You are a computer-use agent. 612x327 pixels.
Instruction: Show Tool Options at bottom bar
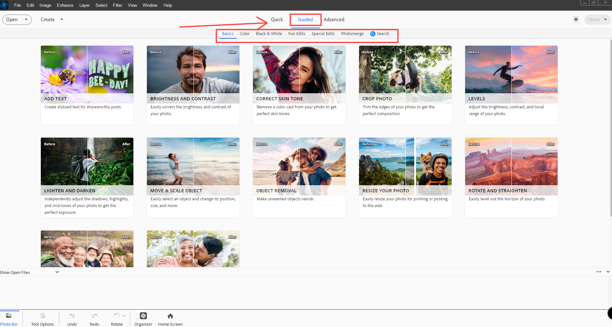click(x=42, y=318)
